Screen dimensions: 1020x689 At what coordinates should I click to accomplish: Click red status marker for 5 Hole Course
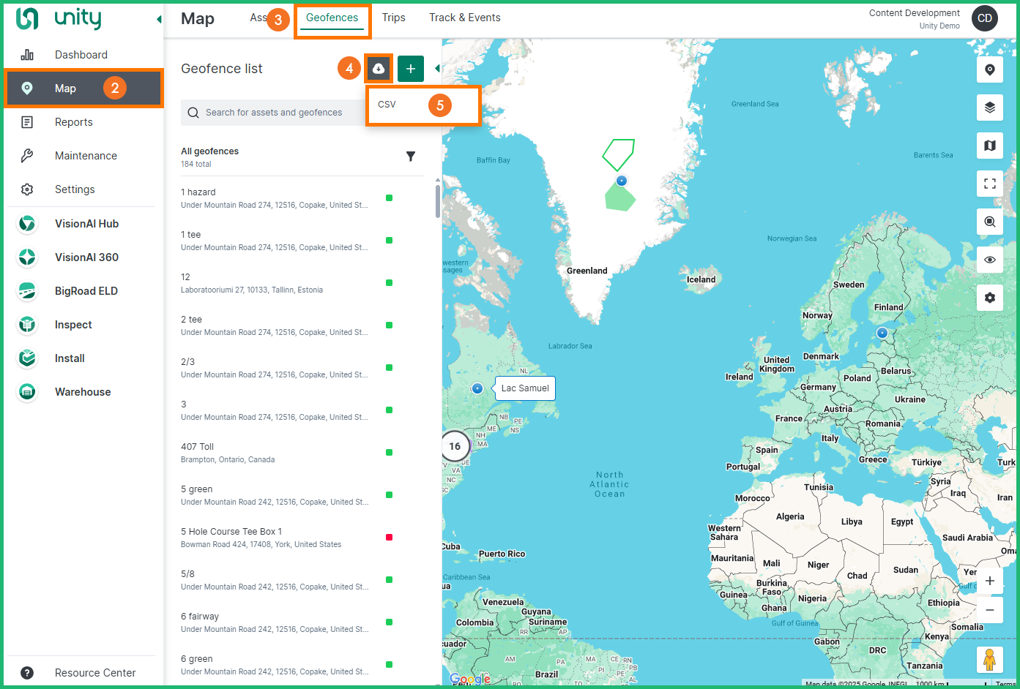pyautogui.click(x=389, y=538)
